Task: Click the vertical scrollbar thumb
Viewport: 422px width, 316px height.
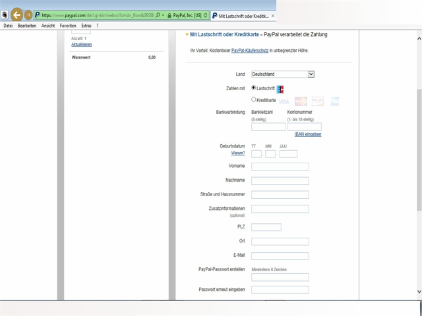Action: tap(419, 149)
